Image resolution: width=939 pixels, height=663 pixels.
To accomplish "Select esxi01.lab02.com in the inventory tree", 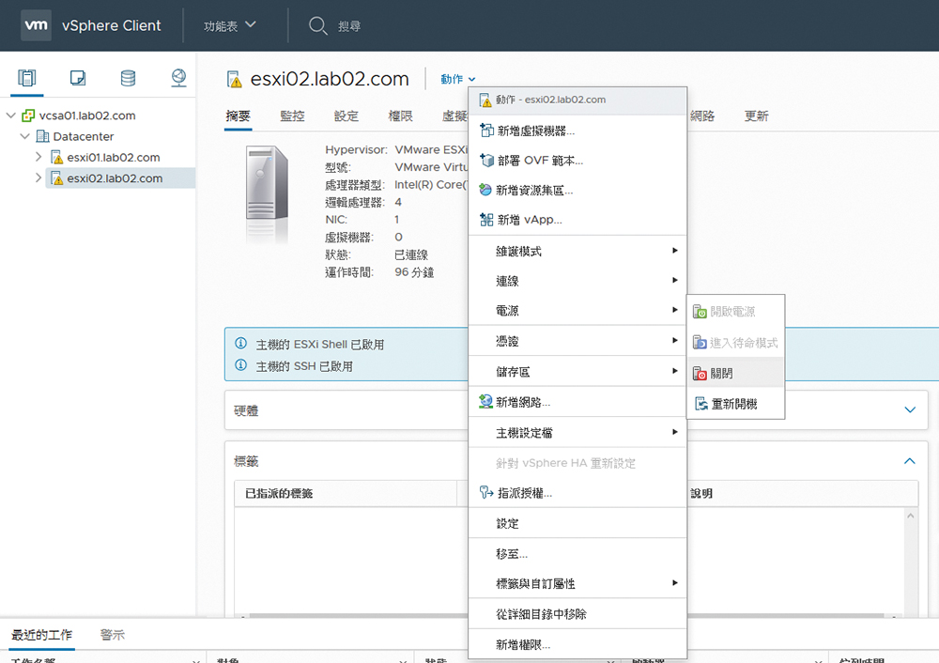I will point(114,158).
